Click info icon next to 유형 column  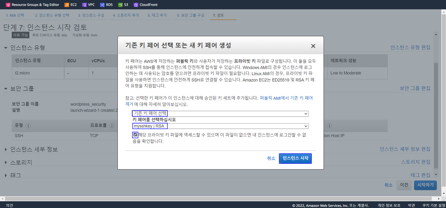pos(28,126)
